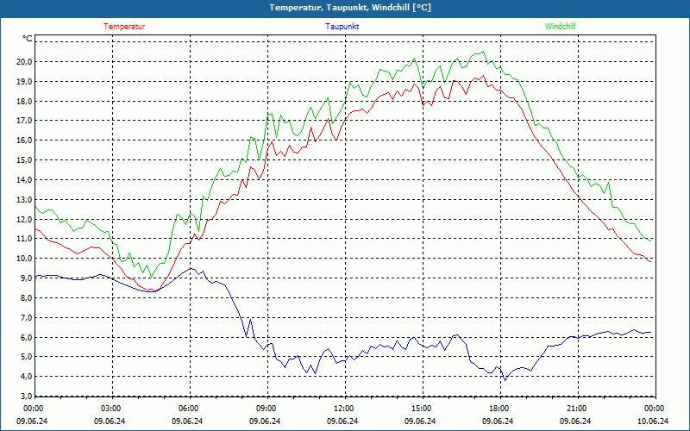Image resolution: width=690 pixels, height=431 pixels.
Task: Click the 00:00 label above 09.06.24
Action: [33, 409]
